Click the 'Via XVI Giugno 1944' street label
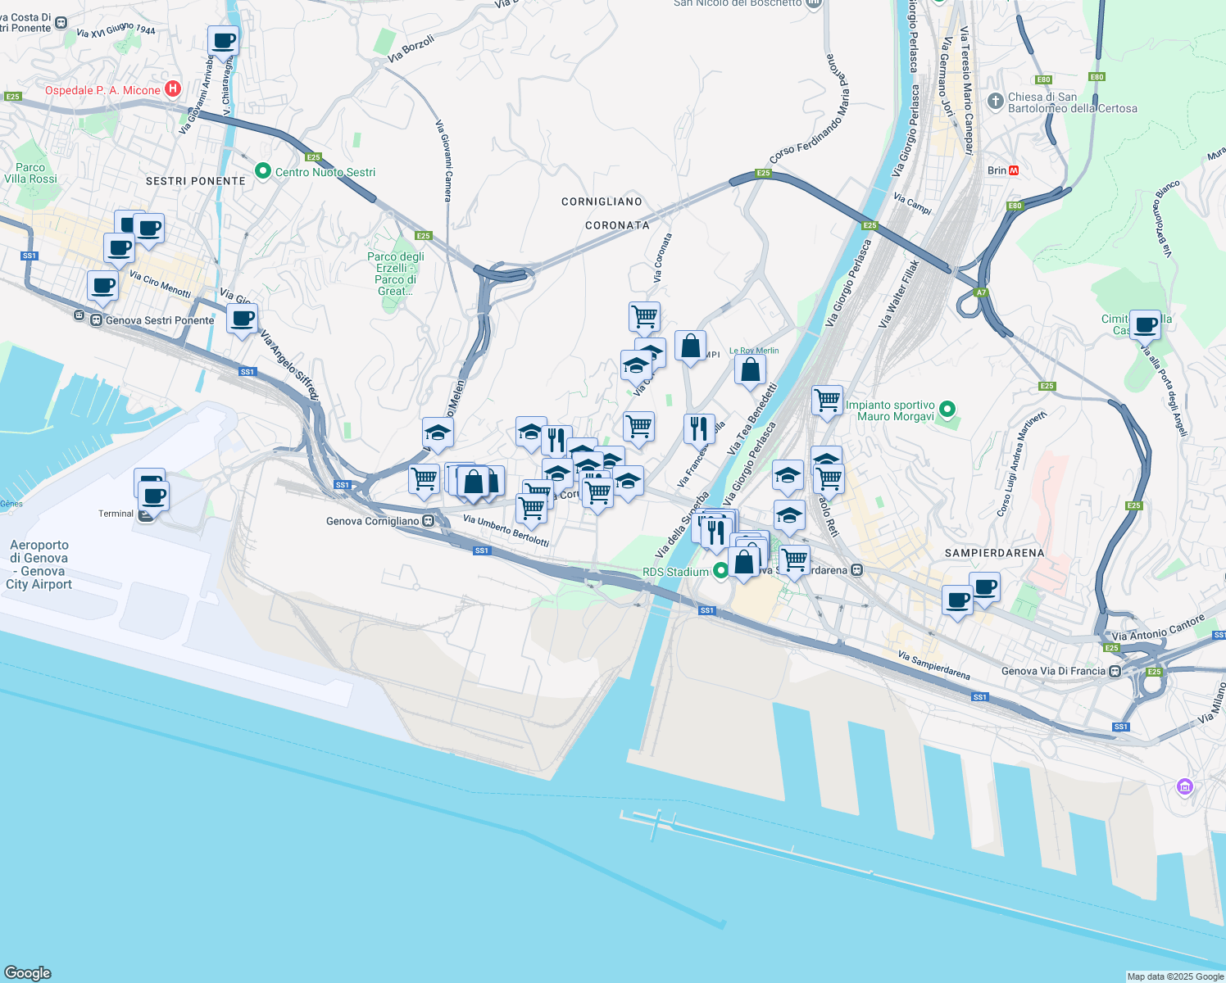This screenshot has width=1226, height=983. (116, 30)
